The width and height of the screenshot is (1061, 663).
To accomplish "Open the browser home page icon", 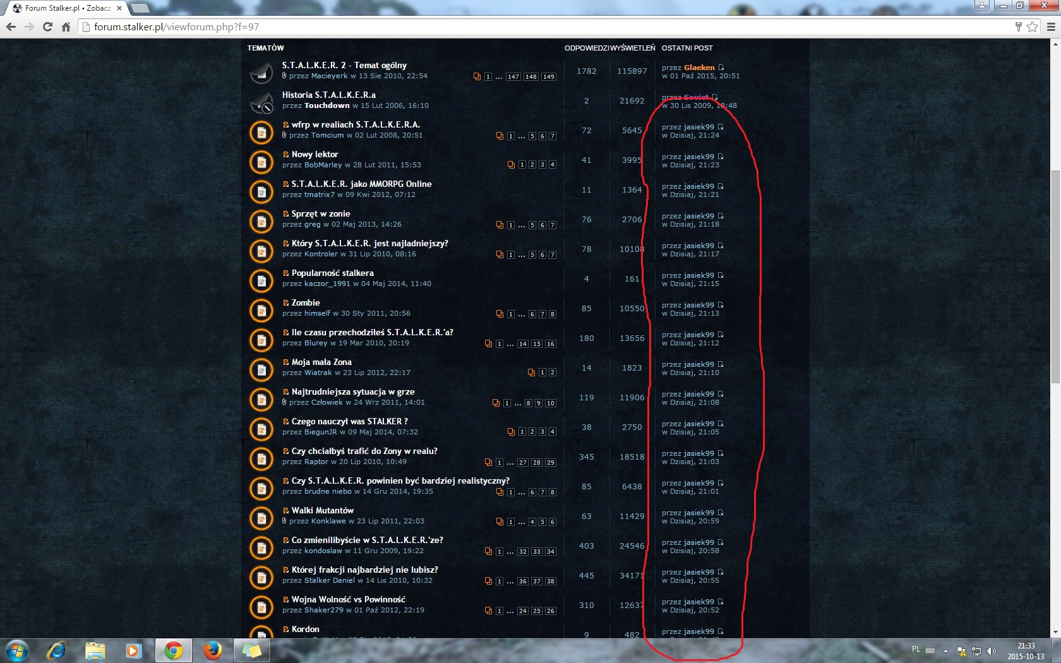I will [x=66, y=27].
